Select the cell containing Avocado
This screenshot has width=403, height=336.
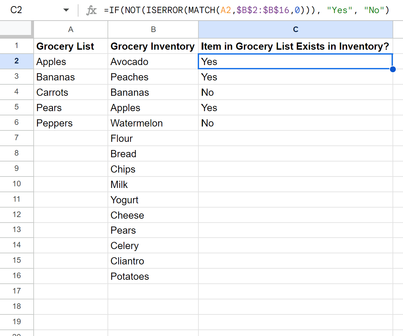(153, 61)
